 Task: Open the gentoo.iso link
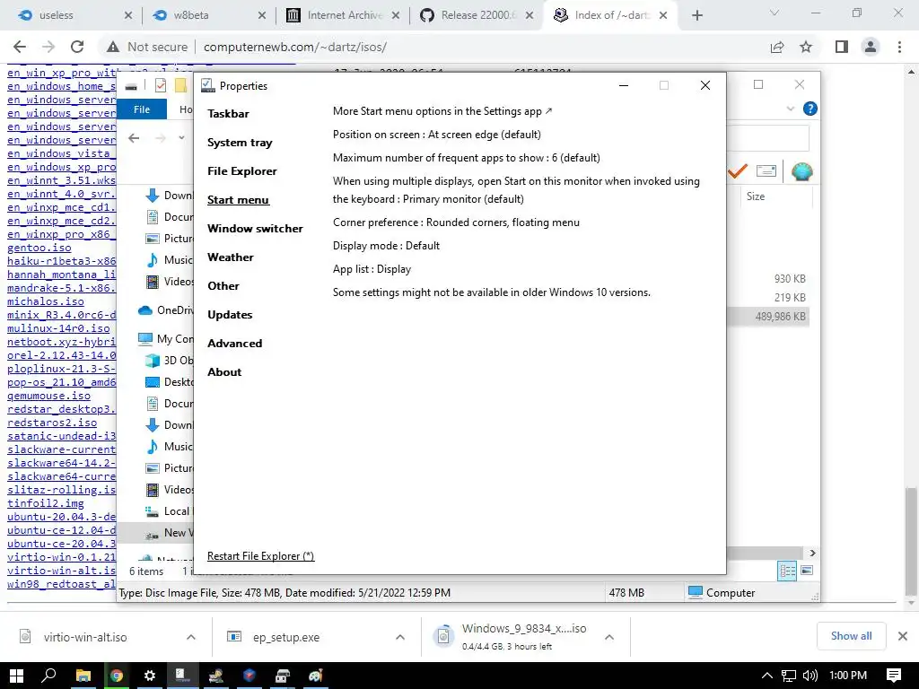39,248
